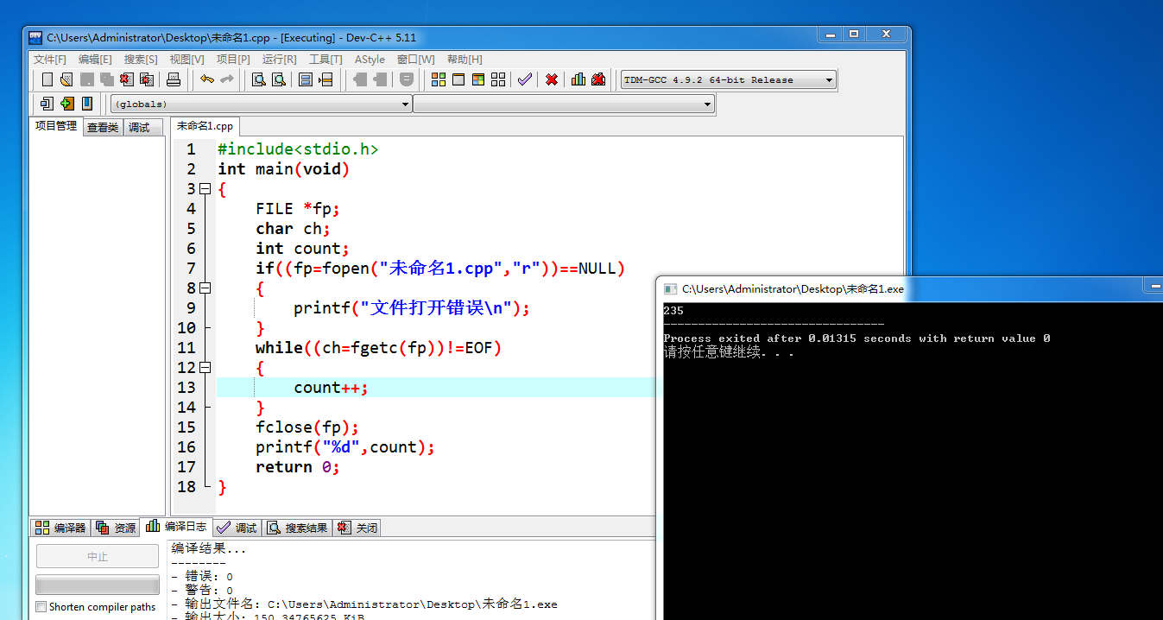Click the Compile and Run icon
Viewport: 1163px width, 620px height.
click(x=478, y=79)
